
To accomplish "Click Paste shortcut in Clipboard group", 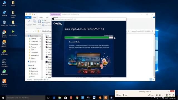I will tap(47, 25).
